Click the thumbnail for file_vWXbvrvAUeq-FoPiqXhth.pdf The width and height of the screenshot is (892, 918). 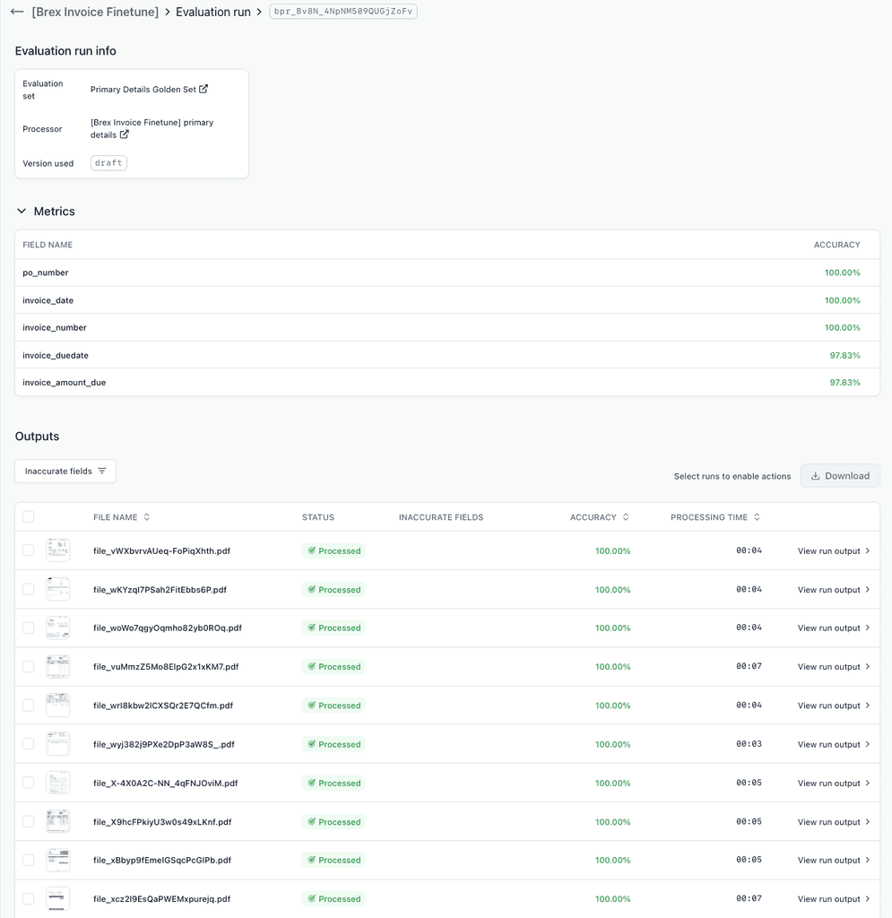point(57,549)
